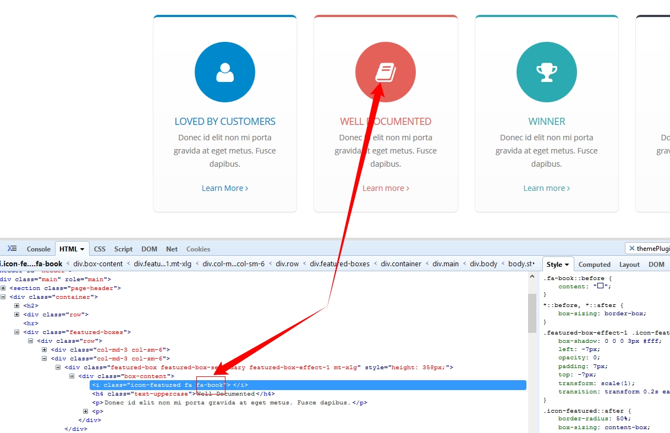Collapse the row node inside featured-boxes
This screenshot has width=670, height=433.
point(31,341)
